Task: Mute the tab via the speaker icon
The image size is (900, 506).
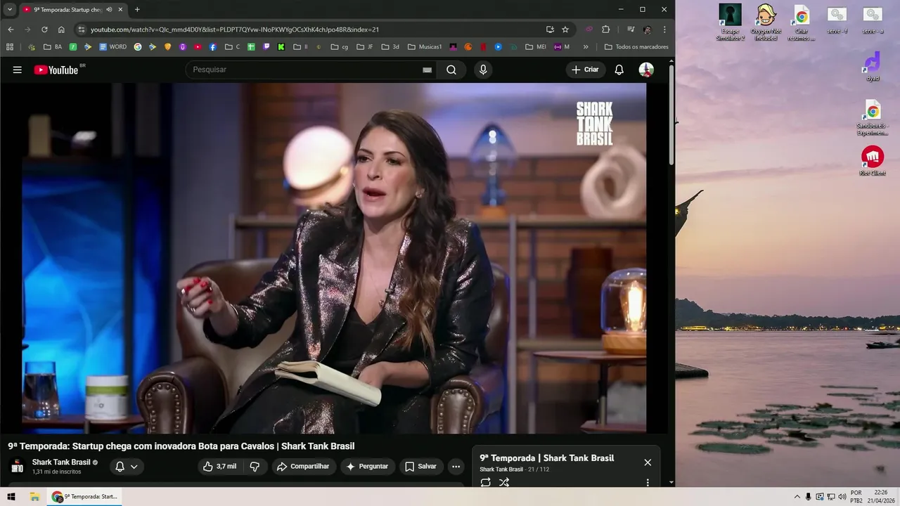Action: pos(109,10)
